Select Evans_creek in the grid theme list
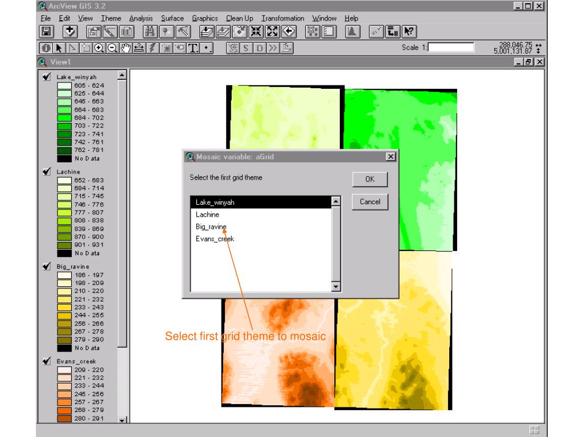The height and width of the screenshot is (437, 583). pyautogui.click(x=261, y=239)
